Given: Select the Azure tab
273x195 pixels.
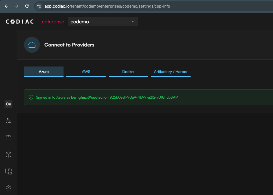Looking at the screenshot, I should pyautogui.click(x=44, y=72).
